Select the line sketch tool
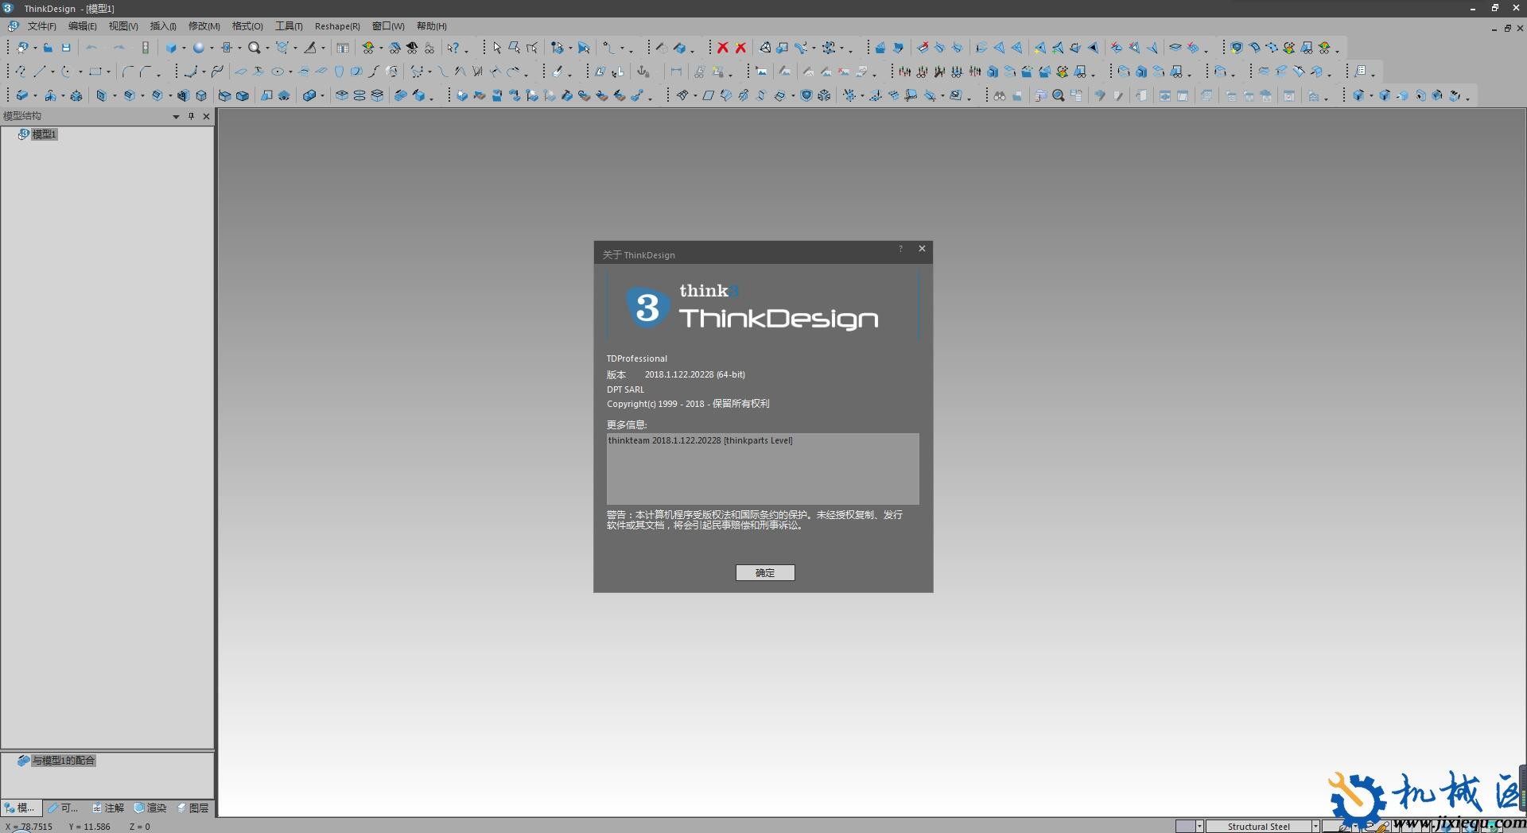The image size is (1527, 833). (41, 72)
